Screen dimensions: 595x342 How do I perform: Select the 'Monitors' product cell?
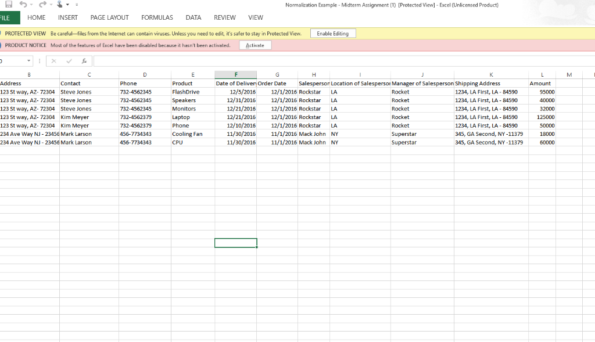[193, 109]
